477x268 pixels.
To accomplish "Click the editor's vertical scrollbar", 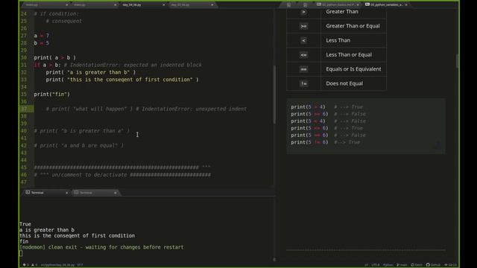I will (x=274, y=95).
